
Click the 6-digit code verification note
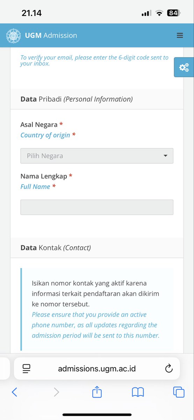[94, 61]
